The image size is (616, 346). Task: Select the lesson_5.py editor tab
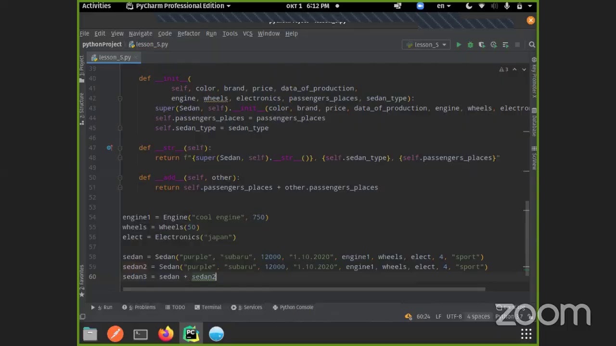[115, 57]
